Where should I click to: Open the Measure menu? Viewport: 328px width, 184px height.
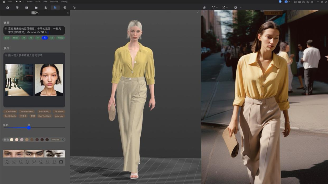click(x=54, y=2)
